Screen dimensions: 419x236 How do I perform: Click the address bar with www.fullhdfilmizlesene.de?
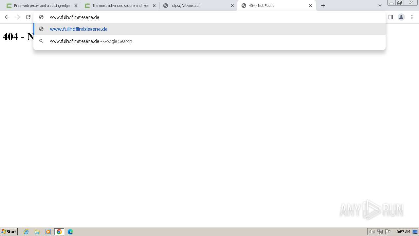point(209,17)
